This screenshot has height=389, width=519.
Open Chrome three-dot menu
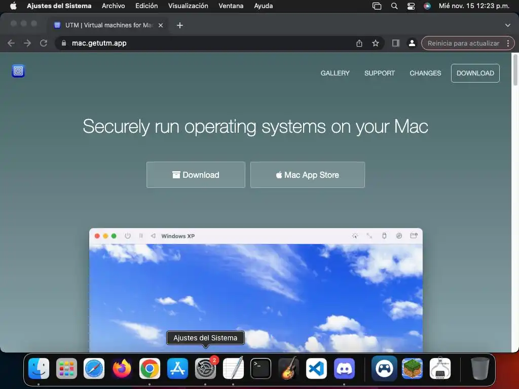point(508,44)
